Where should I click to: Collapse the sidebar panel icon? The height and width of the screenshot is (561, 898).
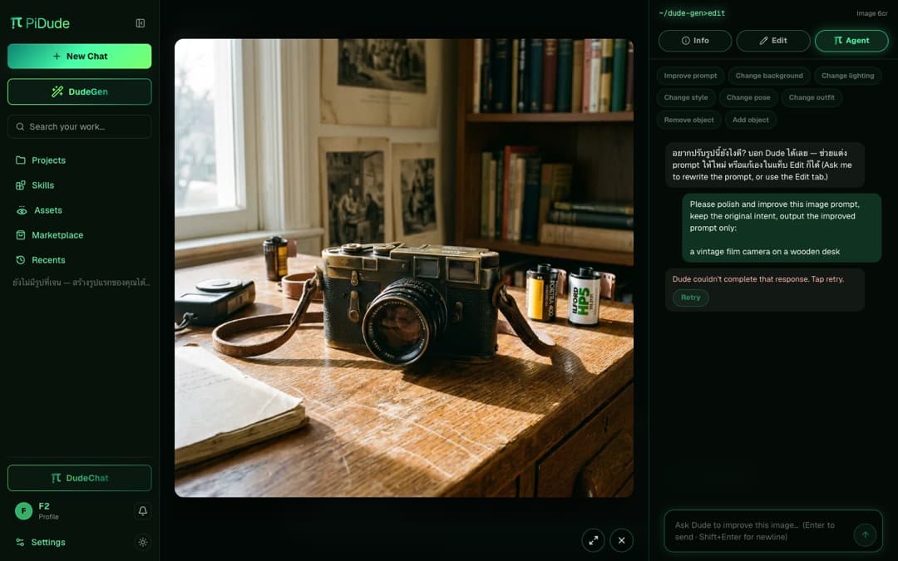coord(141,23)
